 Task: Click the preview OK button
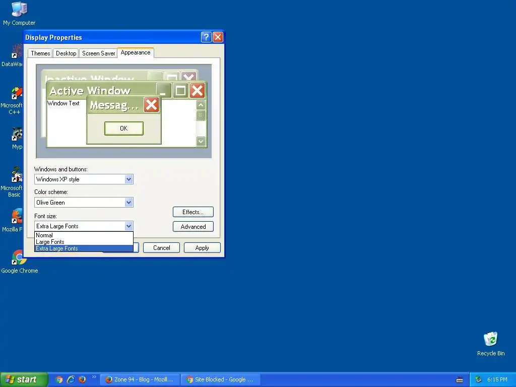click(x=124, y=128)
